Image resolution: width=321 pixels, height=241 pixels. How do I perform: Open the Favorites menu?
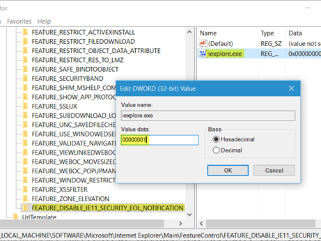coord(19,21)
